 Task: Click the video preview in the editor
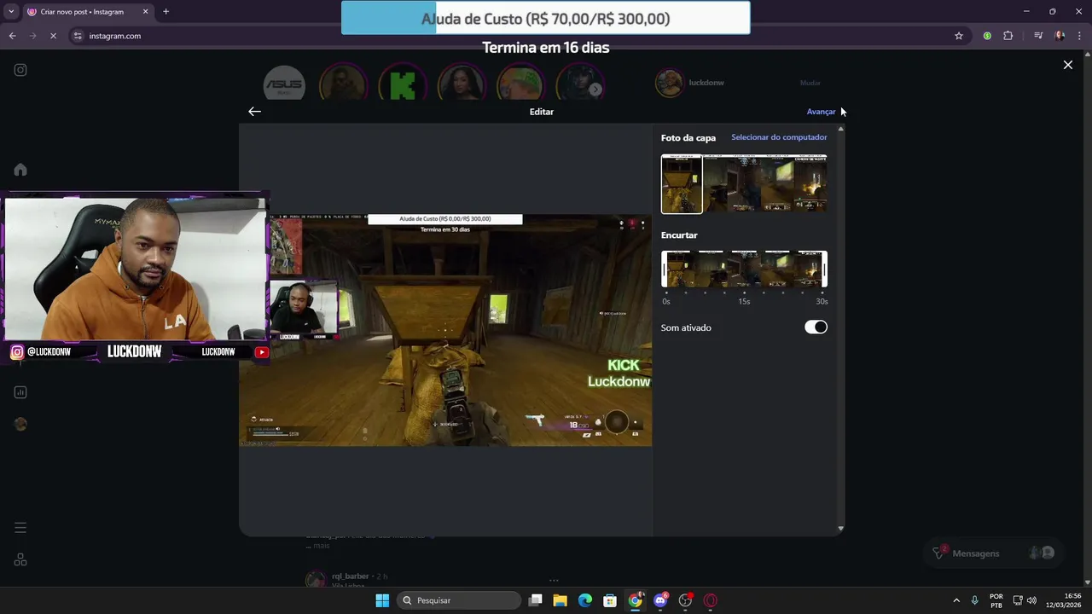pos(445,330)
